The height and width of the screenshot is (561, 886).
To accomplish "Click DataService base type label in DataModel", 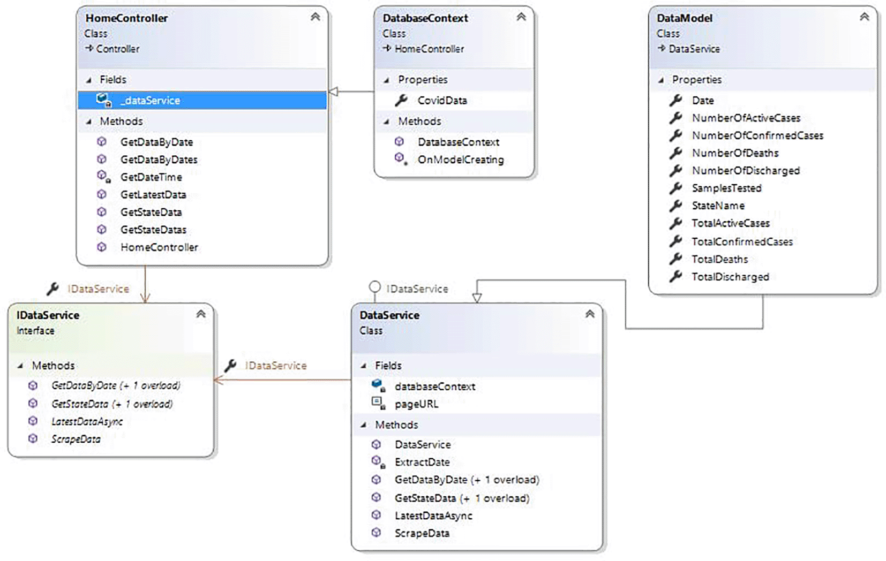I will click(694, 49).
